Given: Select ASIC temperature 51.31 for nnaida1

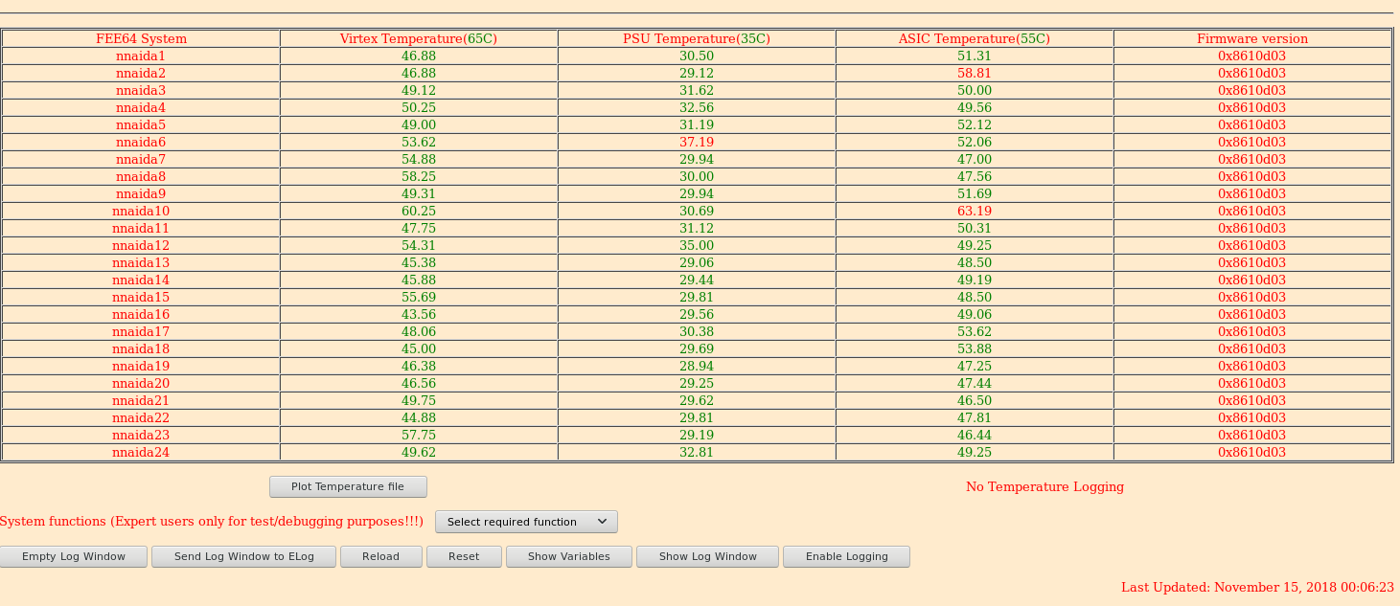Looking at the screenshot, I should (x=975, y=56).
